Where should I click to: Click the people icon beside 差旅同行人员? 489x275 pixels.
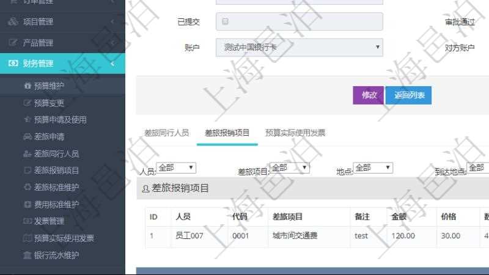click(27, 154)
